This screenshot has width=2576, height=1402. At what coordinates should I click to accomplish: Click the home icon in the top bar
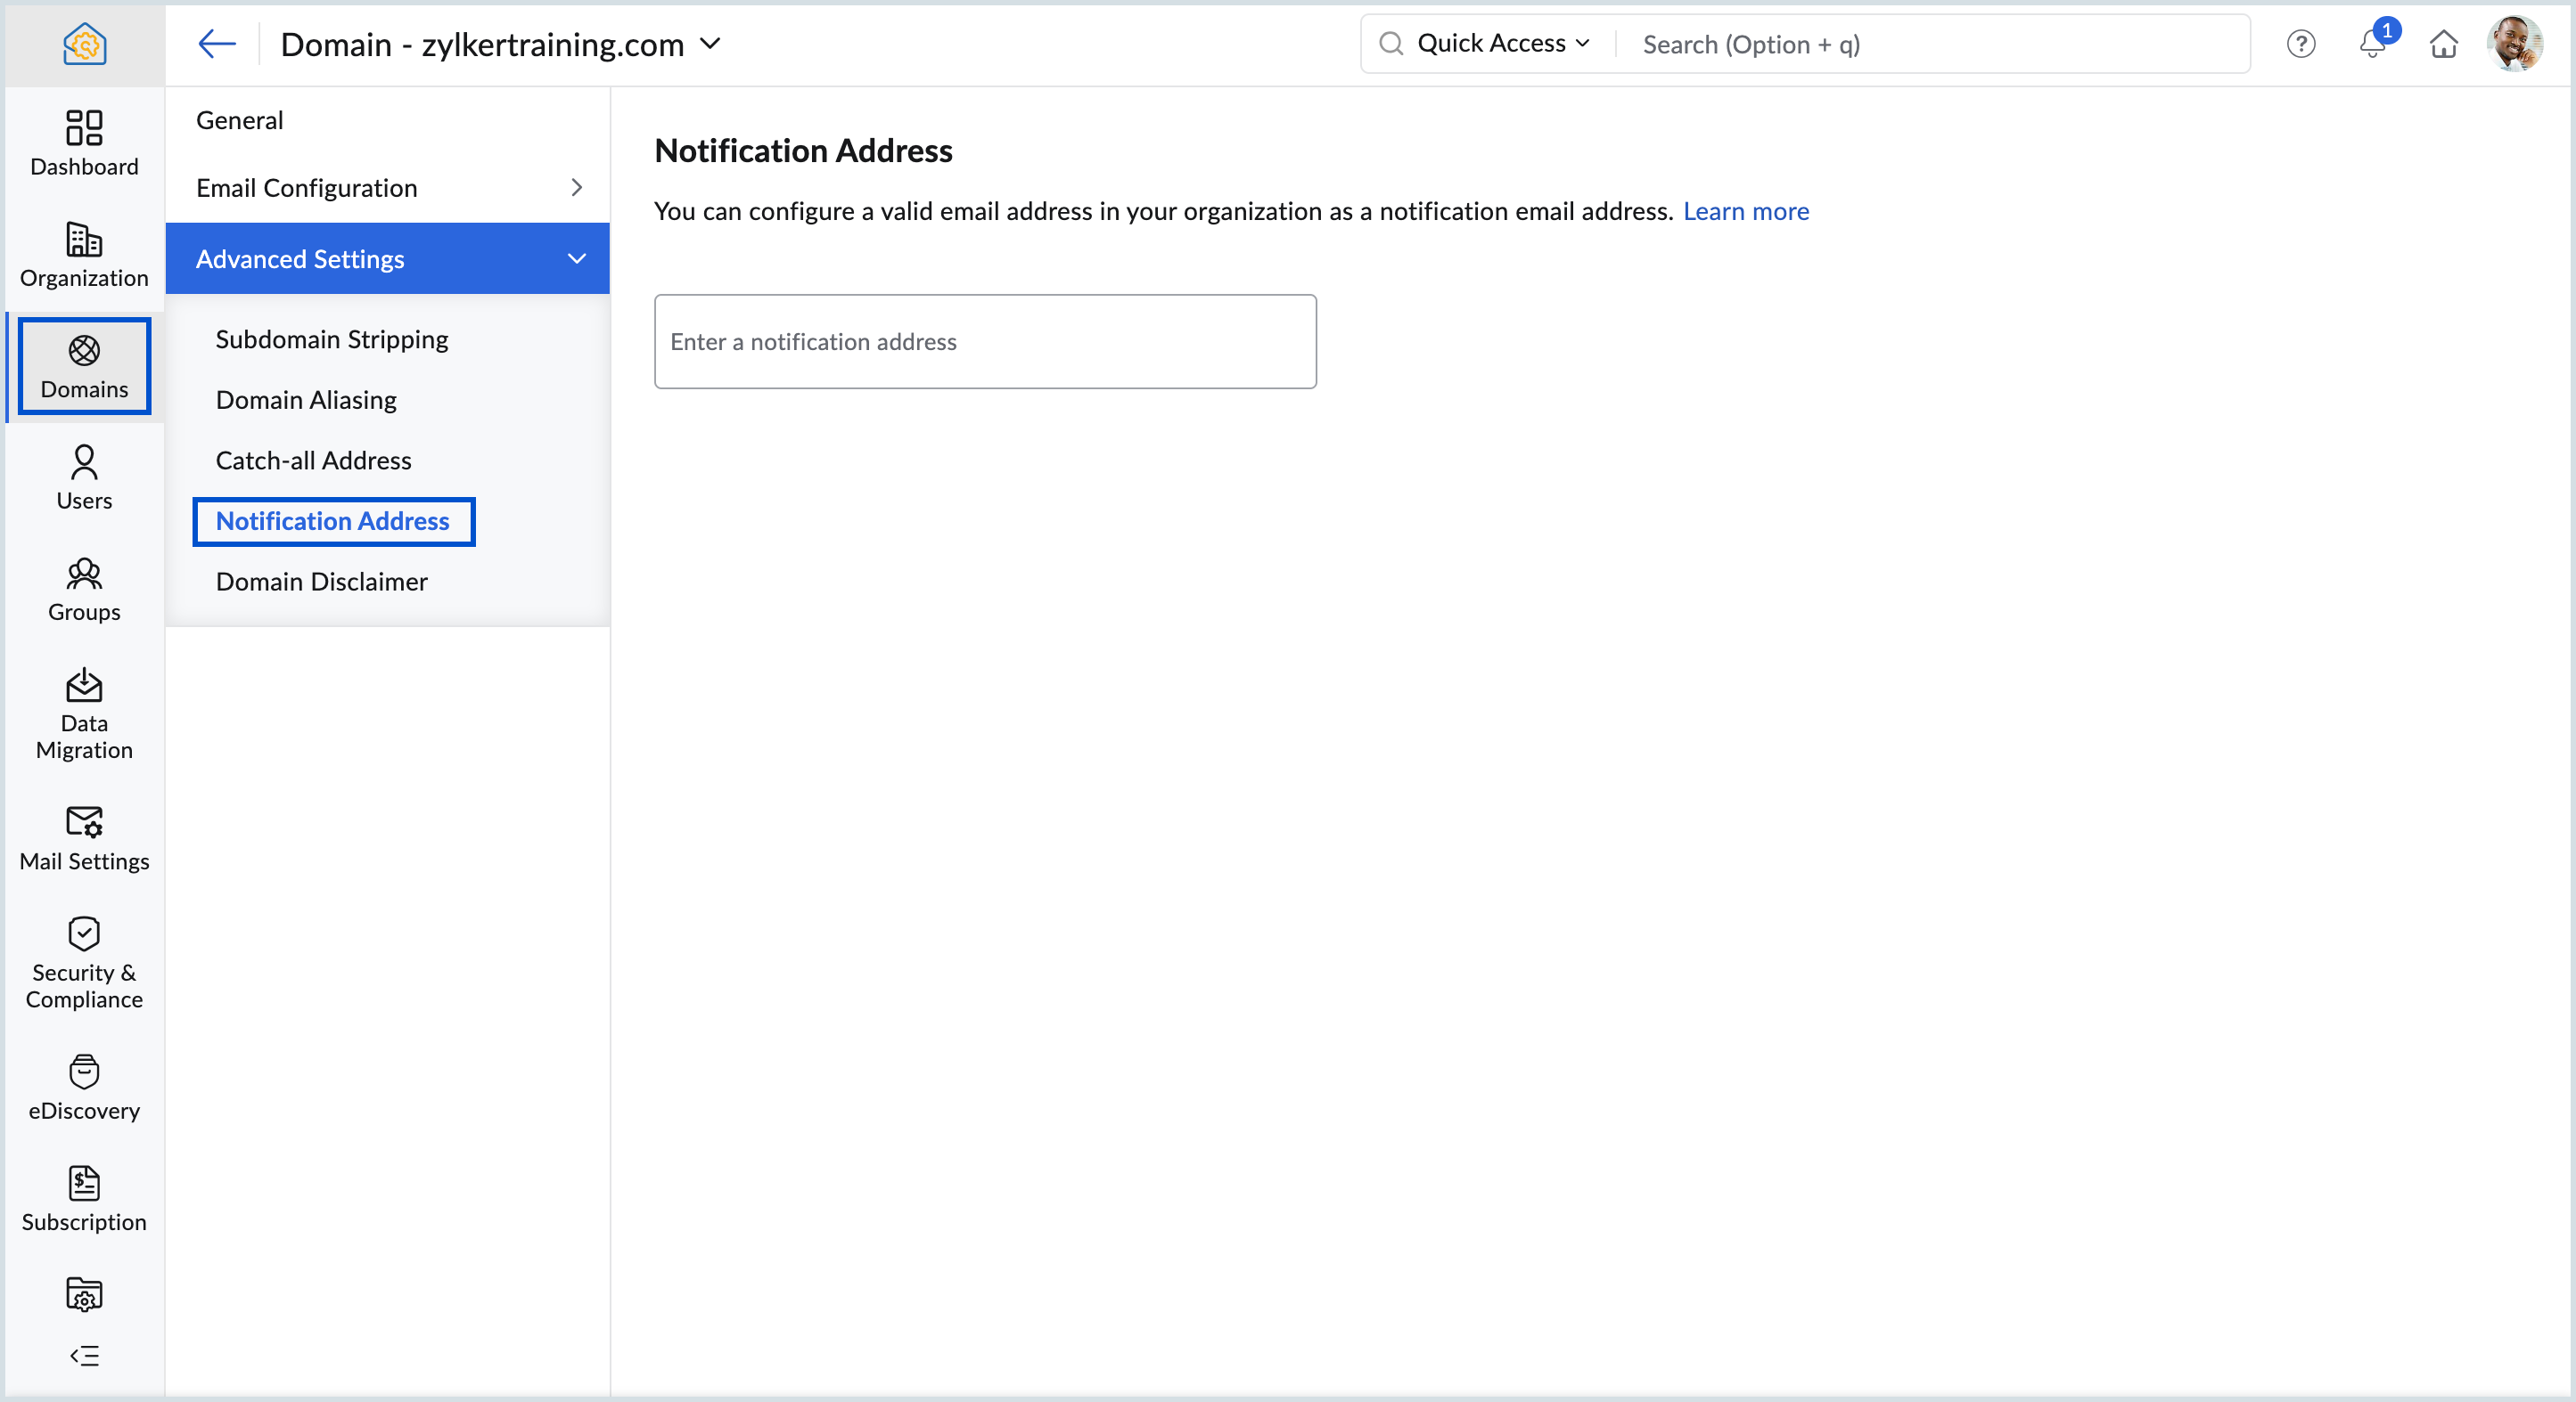coord(2444,44)
